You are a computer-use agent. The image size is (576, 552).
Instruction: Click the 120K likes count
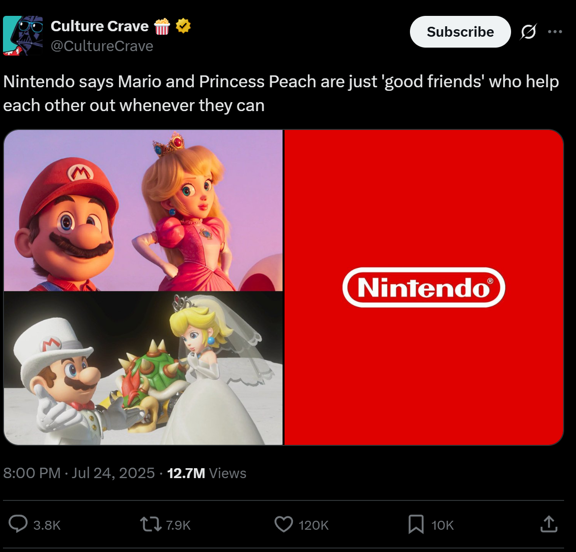pyautogui.click(x=313, y=525)
